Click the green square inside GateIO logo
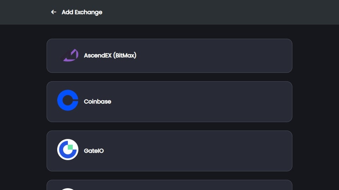The image size is (339, 190). [70, 147]
